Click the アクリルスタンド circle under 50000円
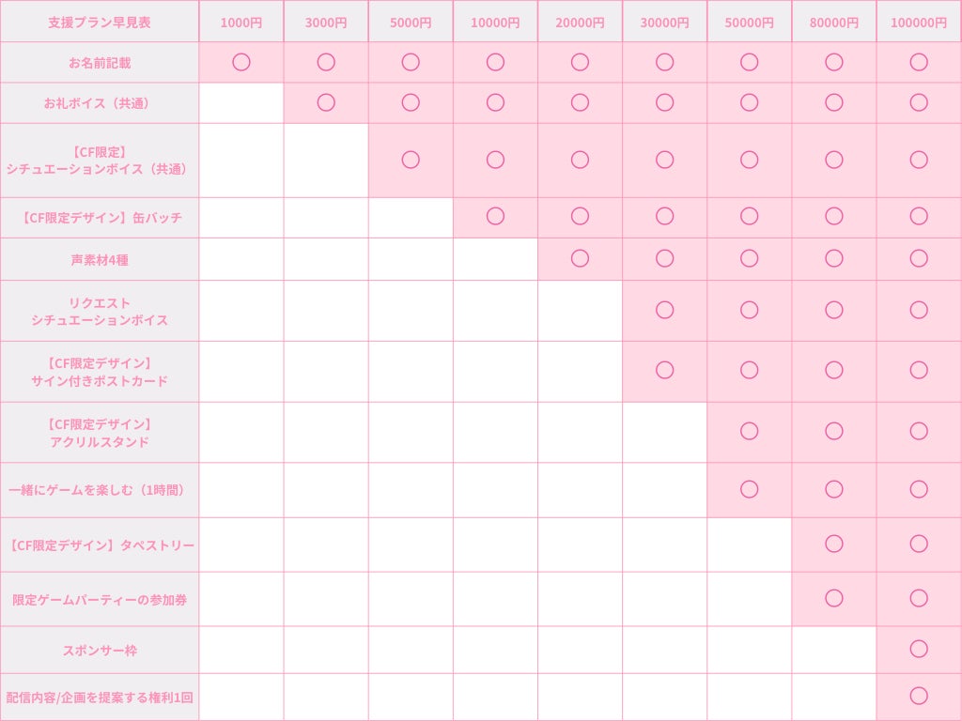Screen dimensions: 962x721 pos(749,431)
